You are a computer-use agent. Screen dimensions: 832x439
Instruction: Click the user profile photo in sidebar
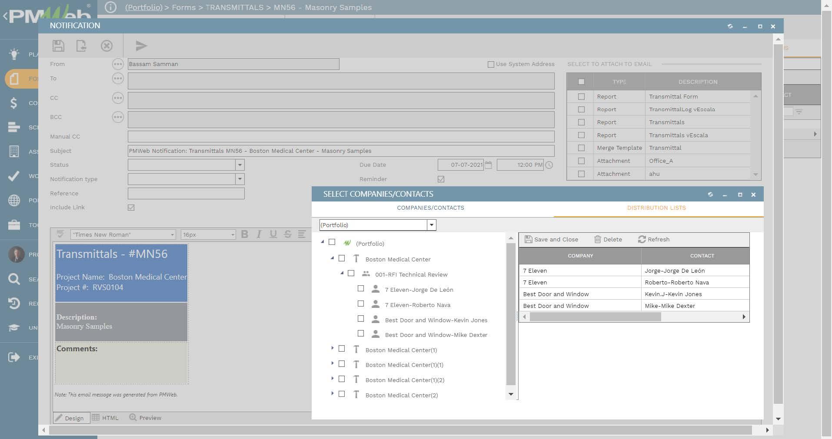16,254
